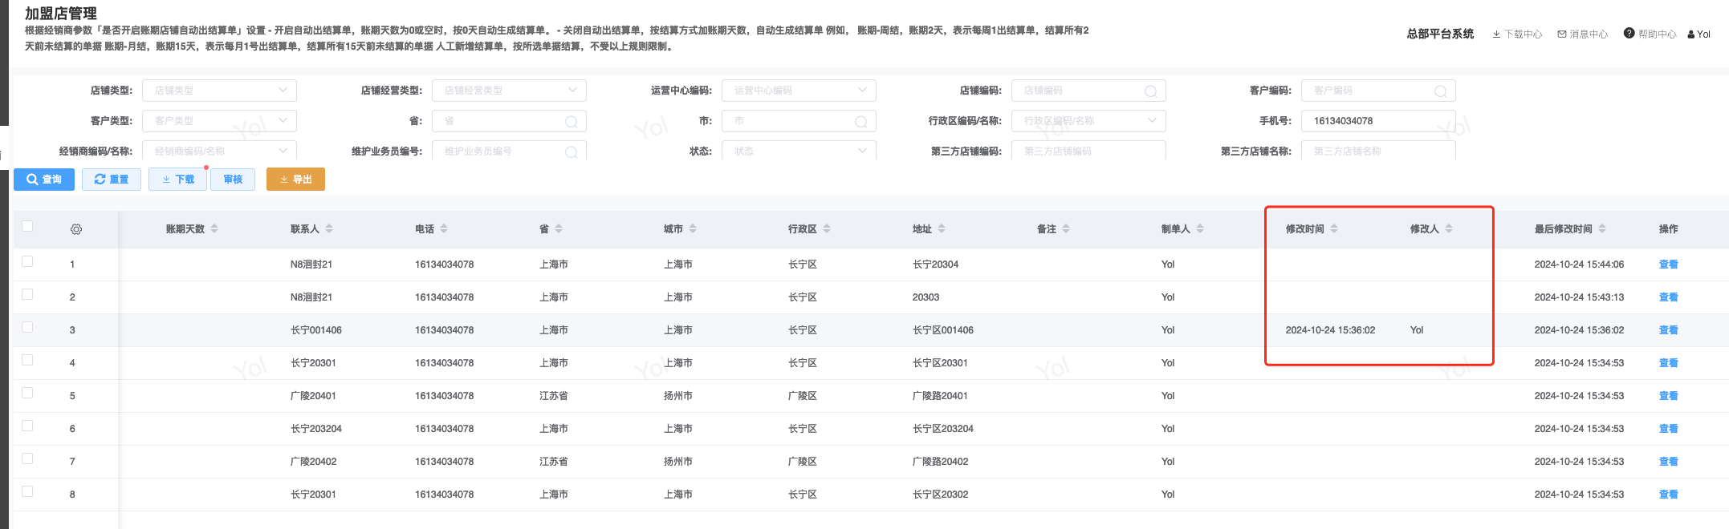Click the column settings gear icon

click(x=76, y=229)
